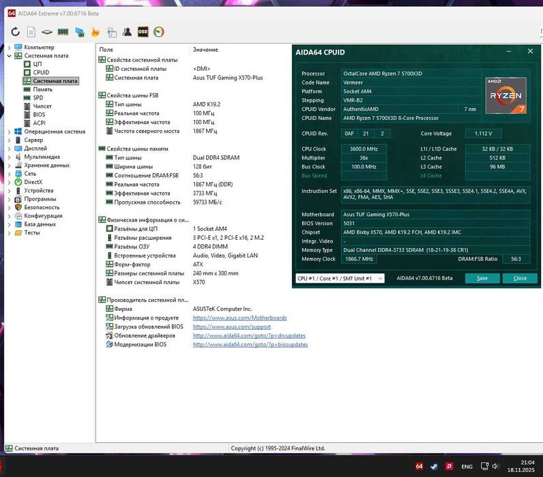Viewport: 543px width, 477px height.
Task: Click the 3600.0 MHz CPU Clock field
Action: (x=364, y=149)
